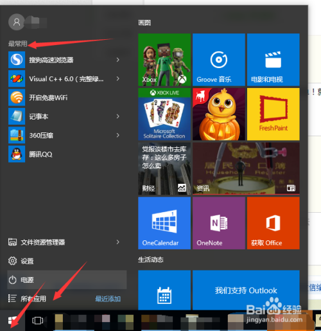321x331 pixels.
Task: Open Sogou high-speed browser icon
Action: 17,60
